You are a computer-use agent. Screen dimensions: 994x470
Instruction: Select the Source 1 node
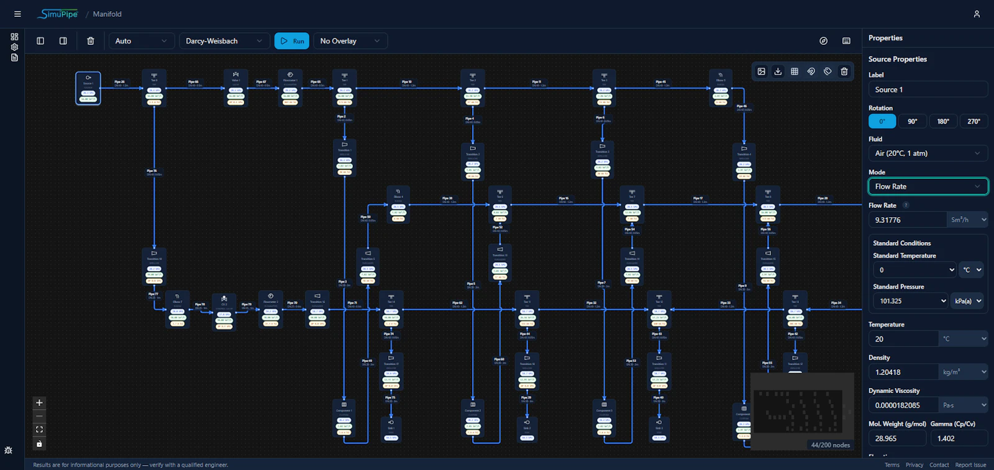(88, 88)
